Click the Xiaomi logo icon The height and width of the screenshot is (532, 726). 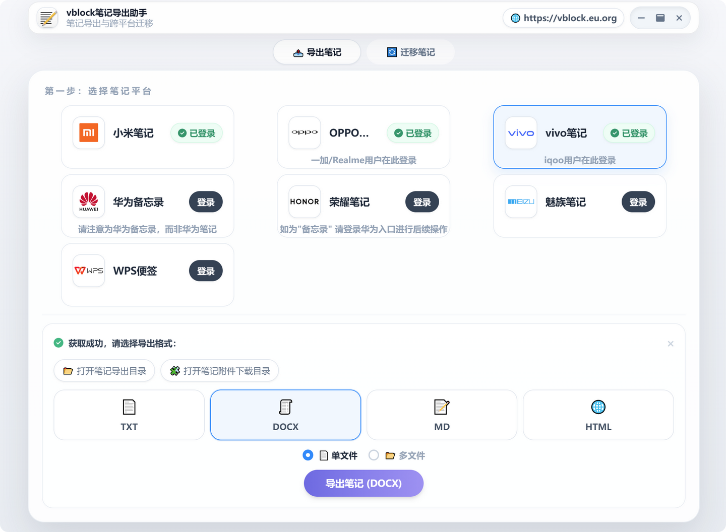89,133
